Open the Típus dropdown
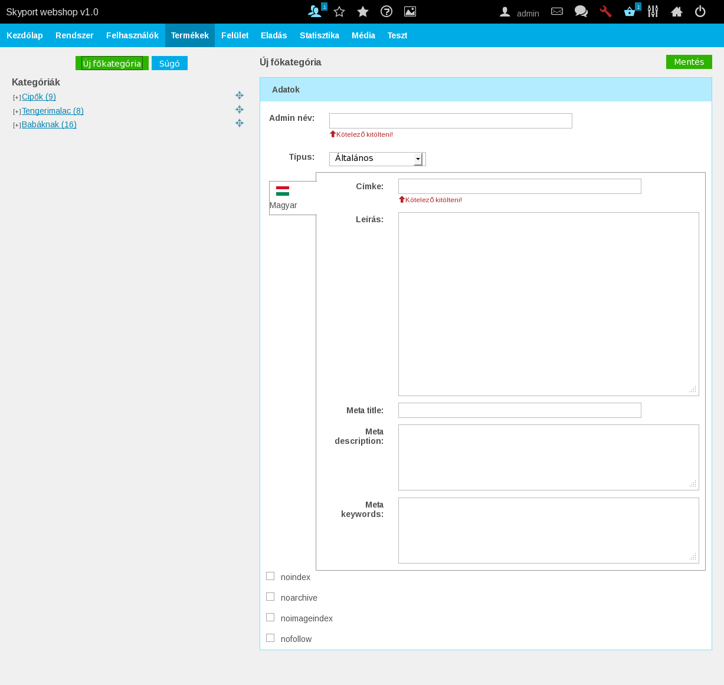Image resolution: width=724 pixels, height=685 pixels. (377, 159)
